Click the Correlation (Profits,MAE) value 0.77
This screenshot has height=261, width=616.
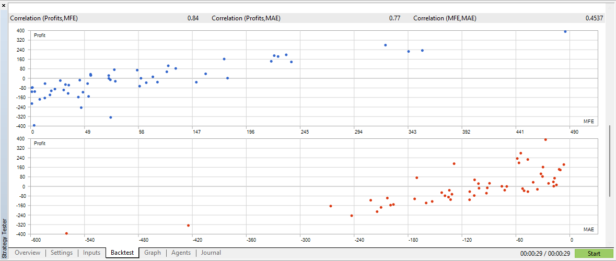coord(394,18)
